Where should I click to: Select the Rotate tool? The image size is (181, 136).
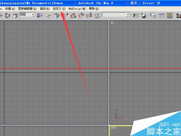[8, 16]
